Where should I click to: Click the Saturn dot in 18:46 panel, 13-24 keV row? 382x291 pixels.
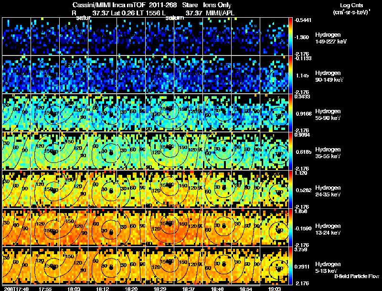tap(224, 226)
